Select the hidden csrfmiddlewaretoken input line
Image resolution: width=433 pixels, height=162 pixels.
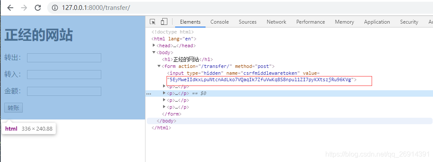pos(243,73)
